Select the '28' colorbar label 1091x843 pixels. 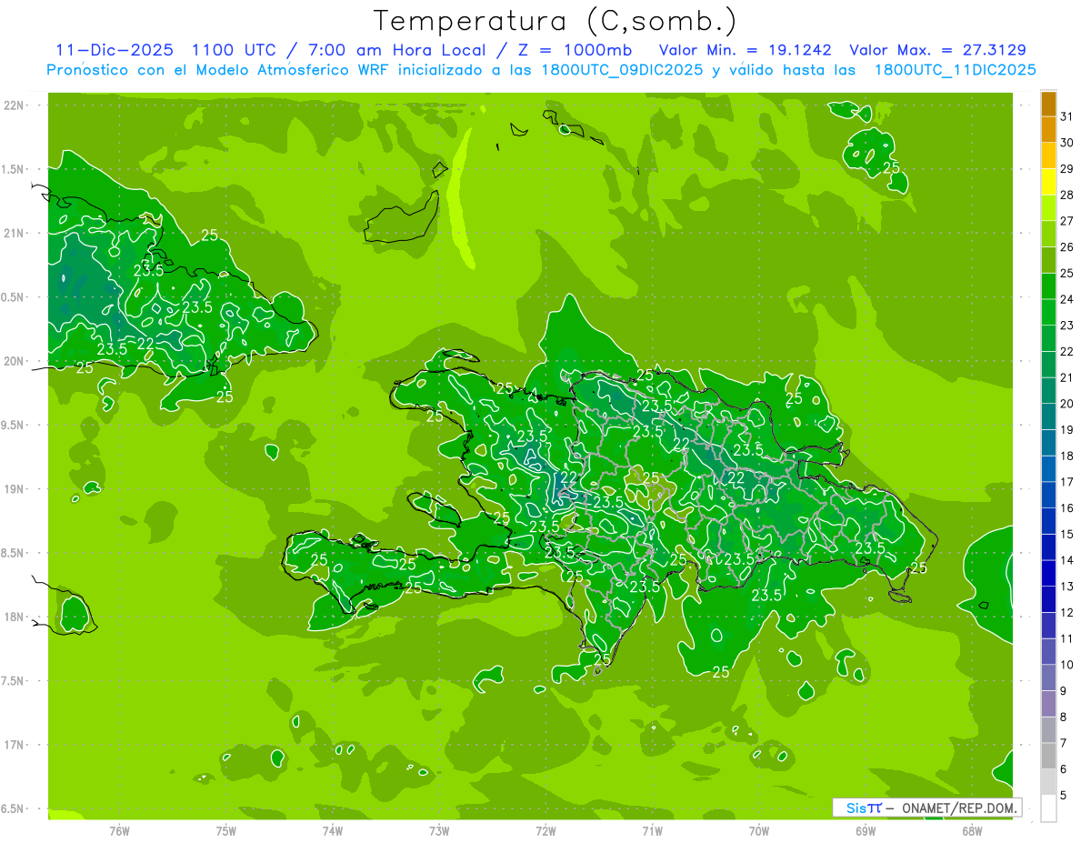1066,195
